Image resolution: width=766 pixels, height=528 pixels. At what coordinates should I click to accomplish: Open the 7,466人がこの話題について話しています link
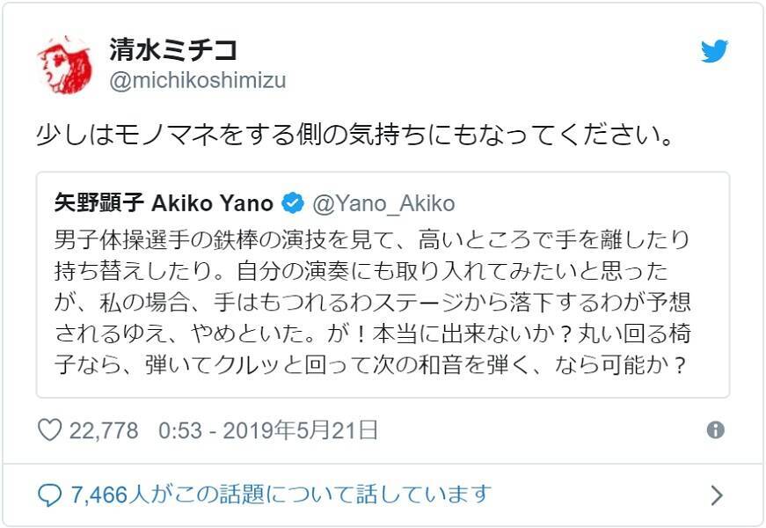[x=281, y=495]
